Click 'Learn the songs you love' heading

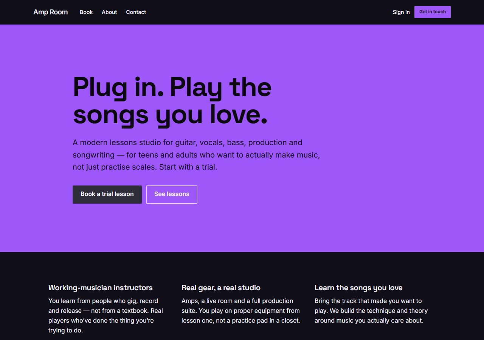[358, 288]
